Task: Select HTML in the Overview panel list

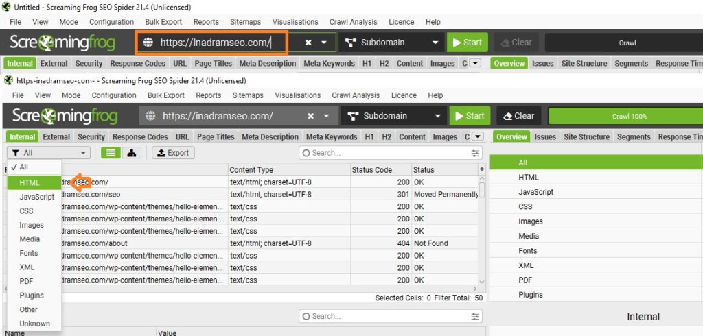Action: pyautogui.click(x=597, y=178)
